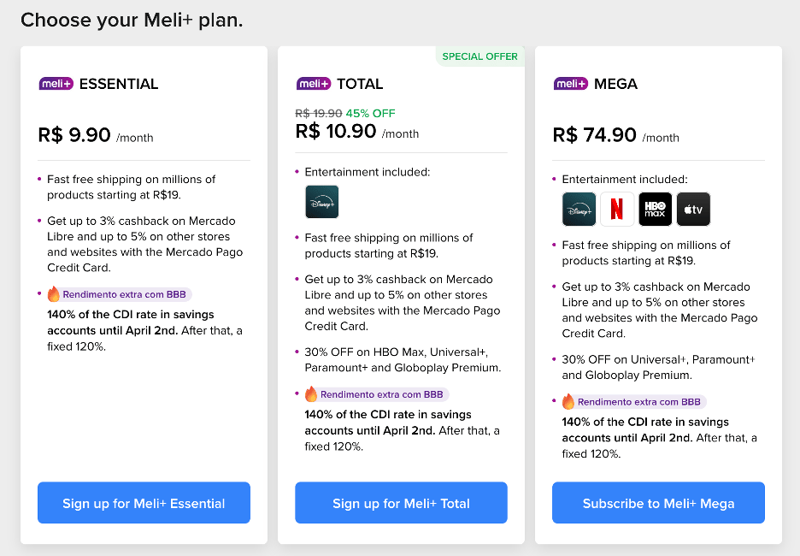The width and height of the screenshot is (800, 556).
Task: Sign up for Meli+ Total
Action: [401, 503]
